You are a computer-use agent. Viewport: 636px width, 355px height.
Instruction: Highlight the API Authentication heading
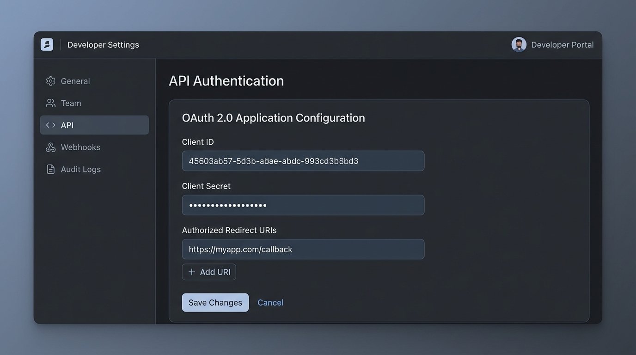tap(226, 80)
